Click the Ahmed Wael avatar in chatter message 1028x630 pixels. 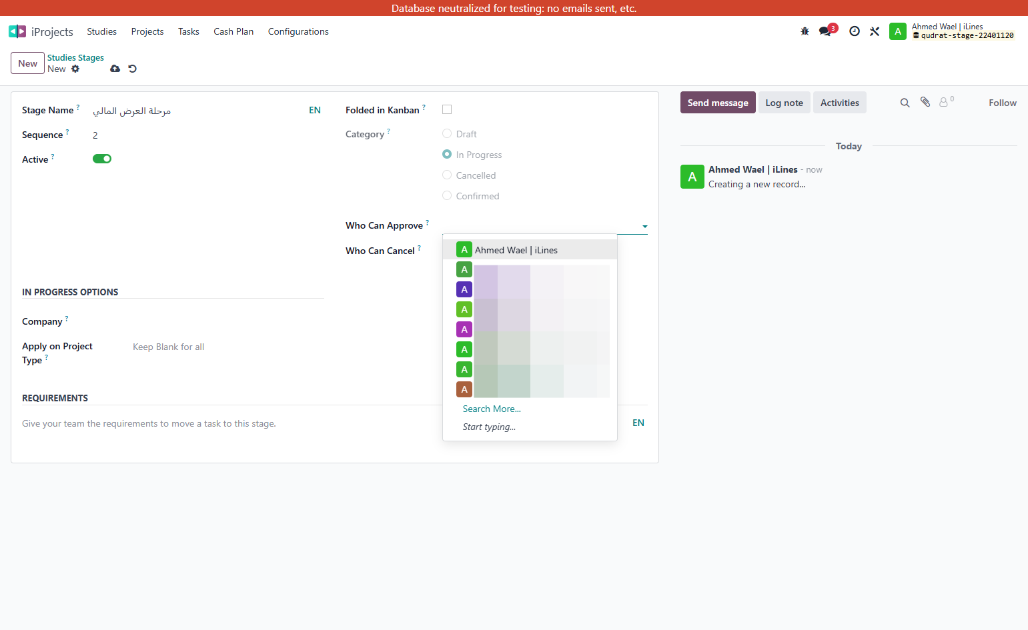coord(692,177)
